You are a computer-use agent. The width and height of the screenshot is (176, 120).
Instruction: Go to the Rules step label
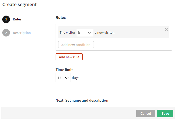(x=17, y=19)
